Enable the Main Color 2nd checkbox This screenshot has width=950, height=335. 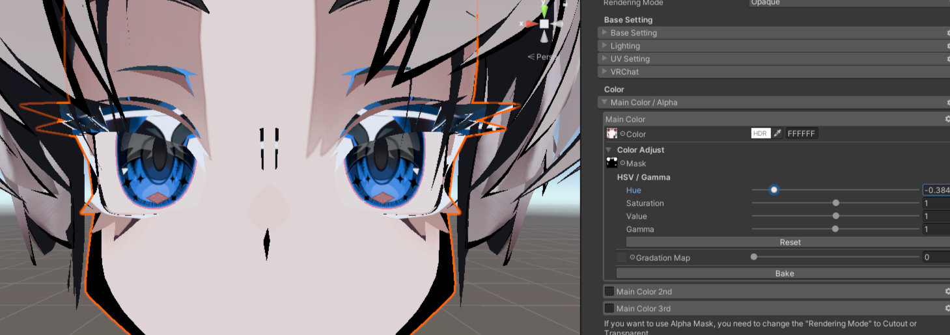click(609, 291)
